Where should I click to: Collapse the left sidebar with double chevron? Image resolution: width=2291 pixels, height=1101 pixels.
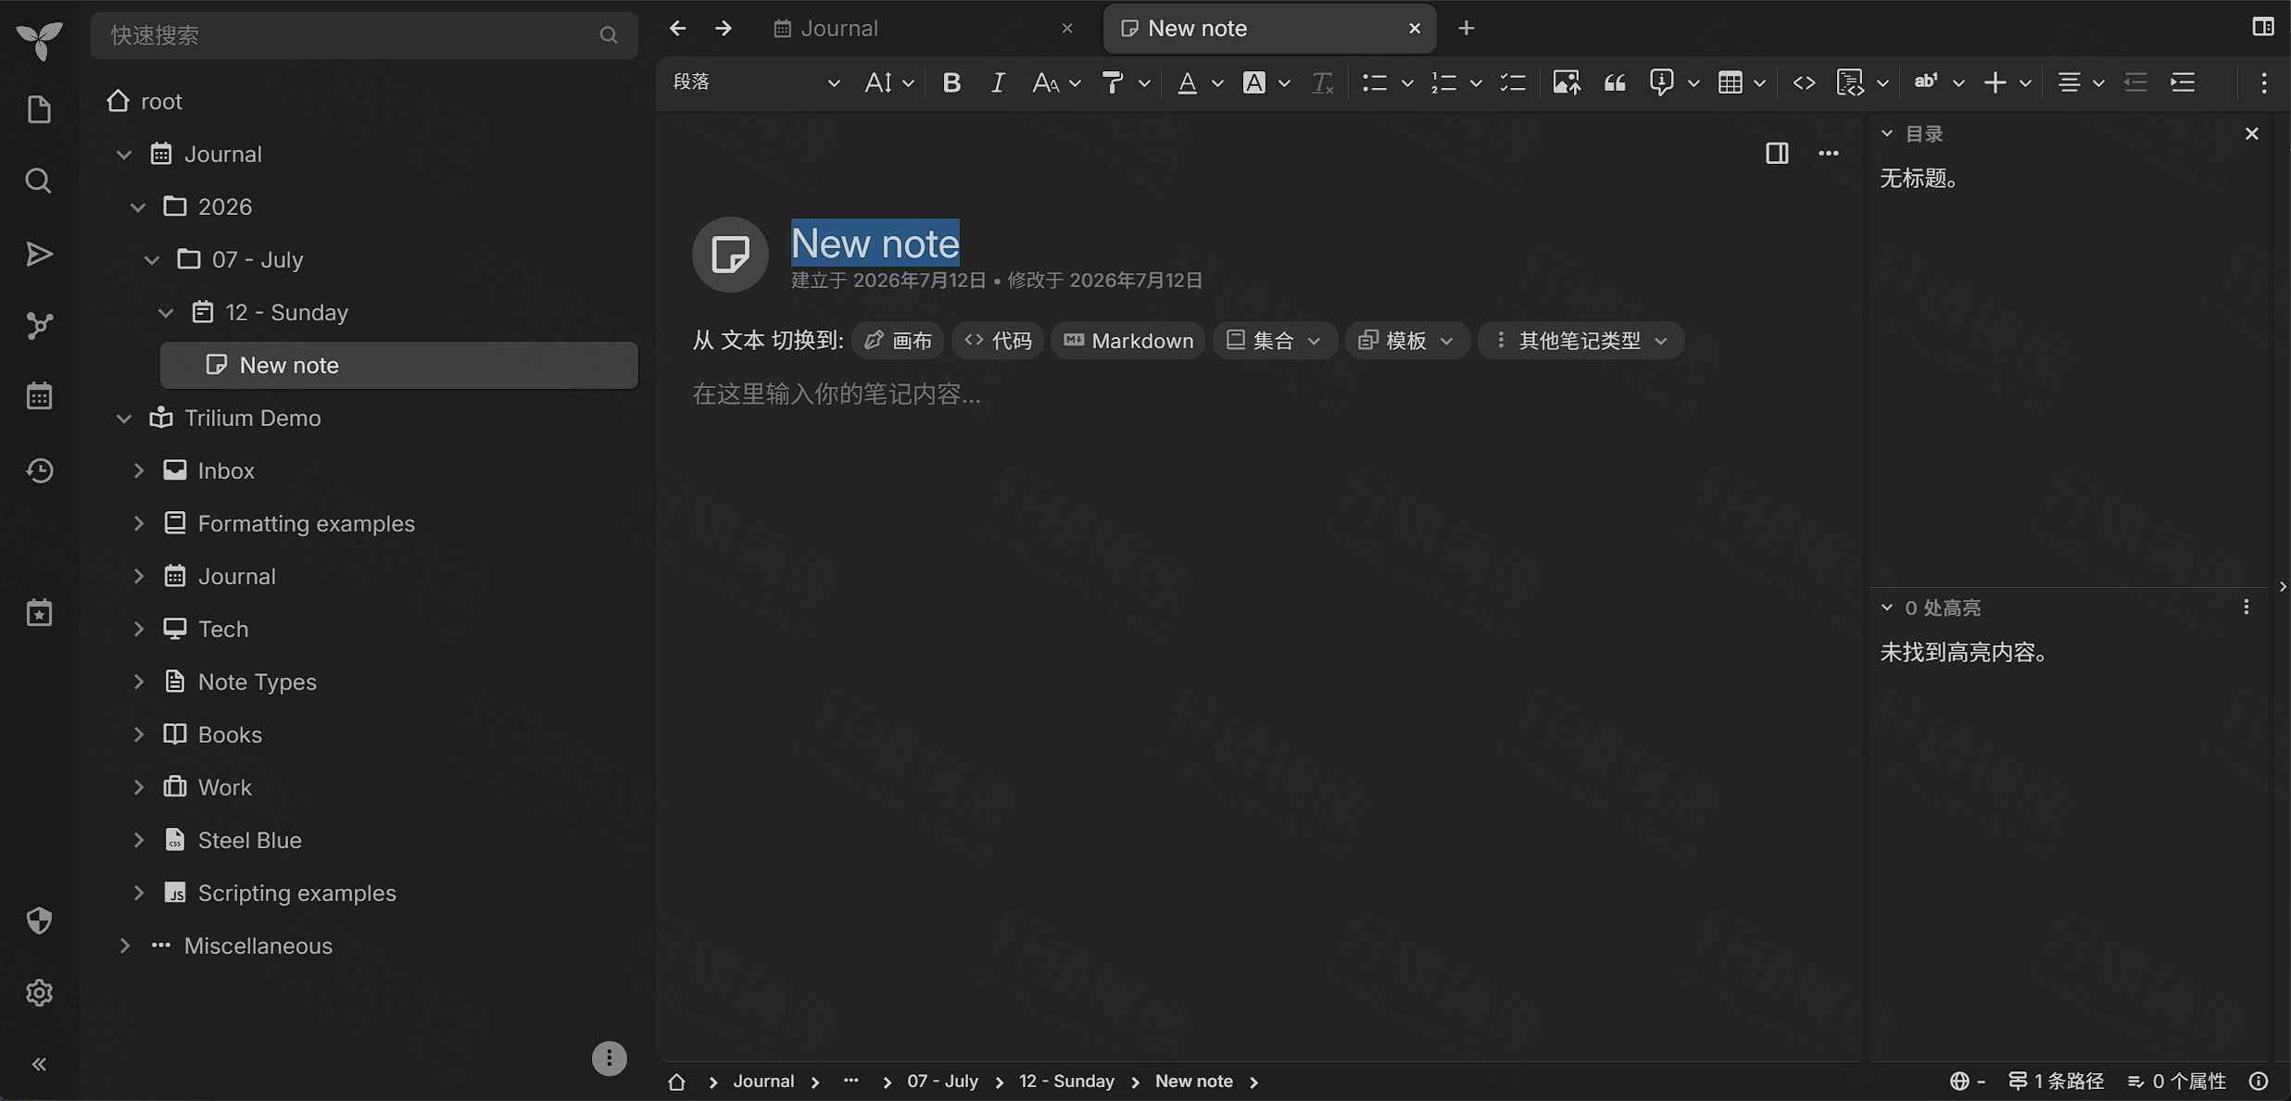tap(39, 1064)
